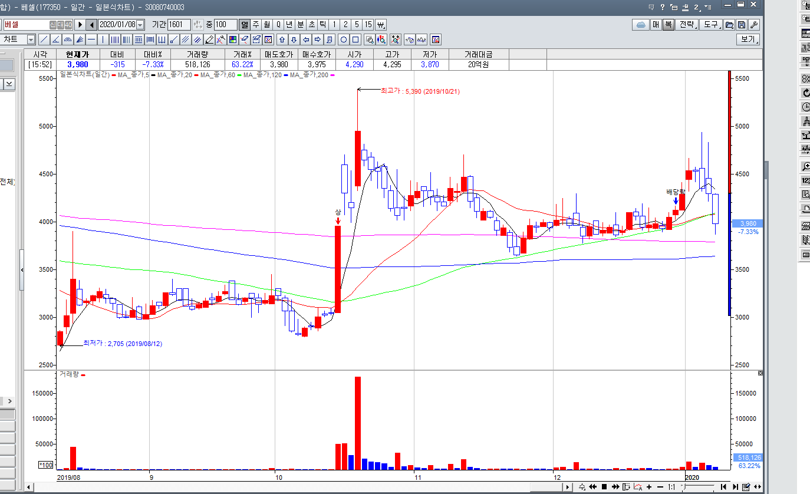Open the 도구 dropdown menu
This screenshot has height=494, width=810.
(712, 25)
